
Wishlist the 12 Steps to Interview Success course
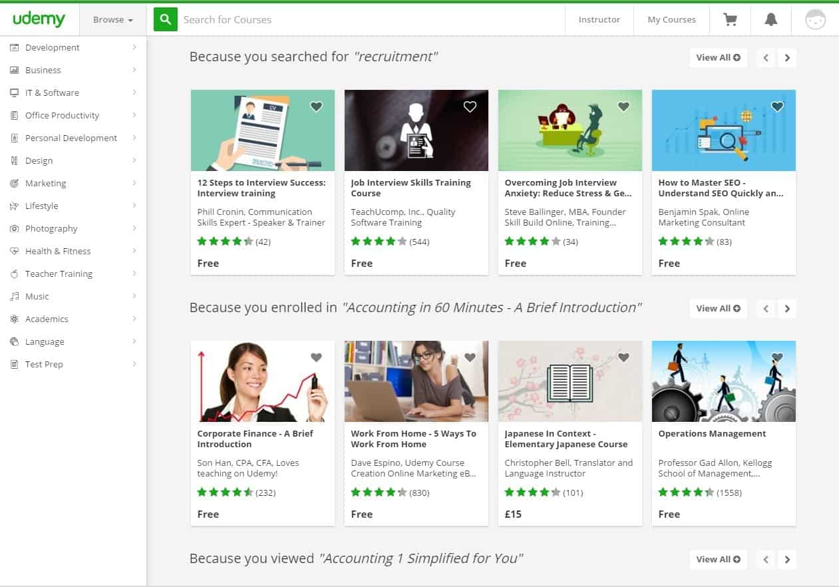click(316, 106)
